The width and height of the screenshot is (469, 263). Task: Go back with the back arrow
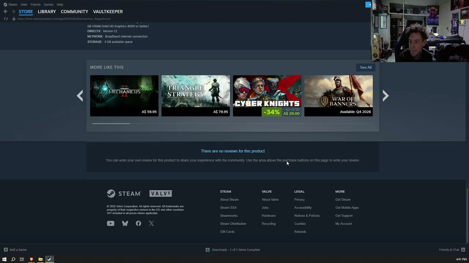(5, 11)
